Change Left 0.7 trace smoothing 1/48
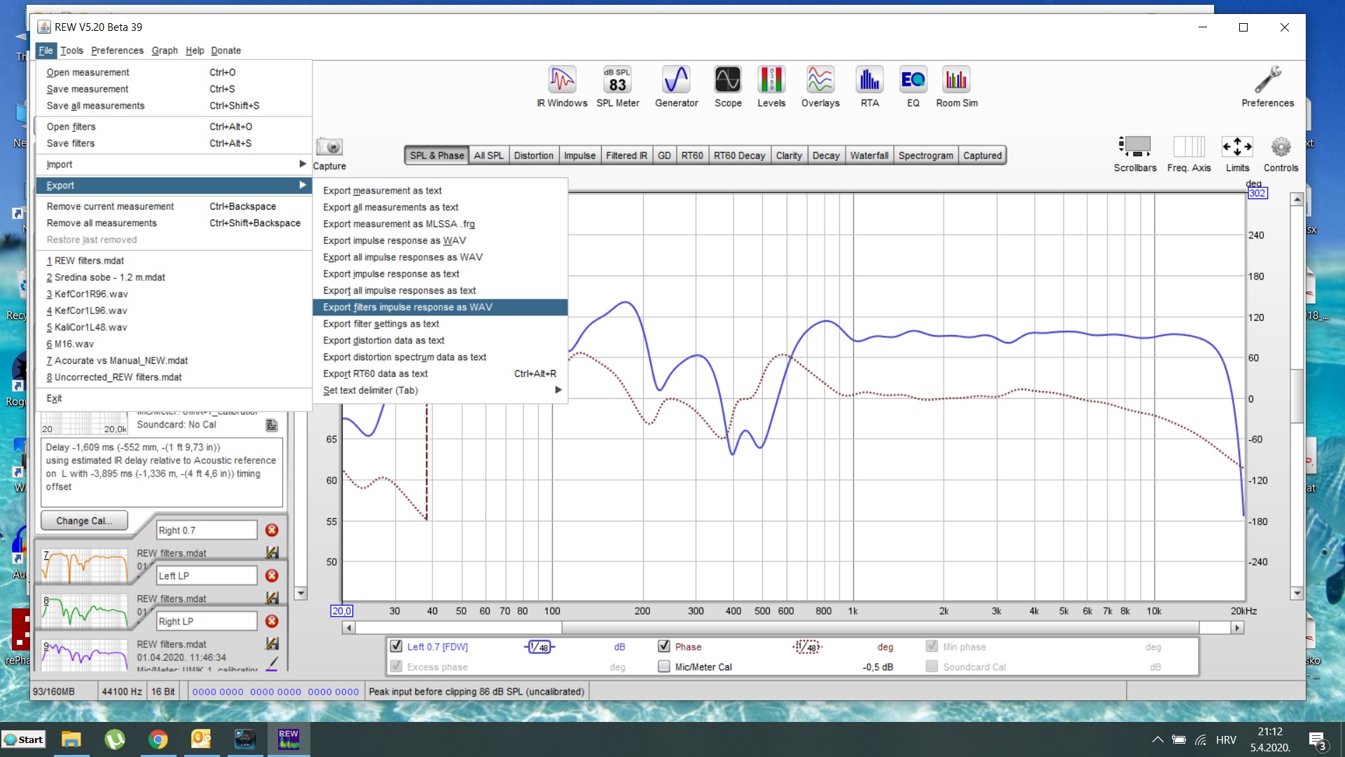The image size is (1345, 757). coord(539,647)
